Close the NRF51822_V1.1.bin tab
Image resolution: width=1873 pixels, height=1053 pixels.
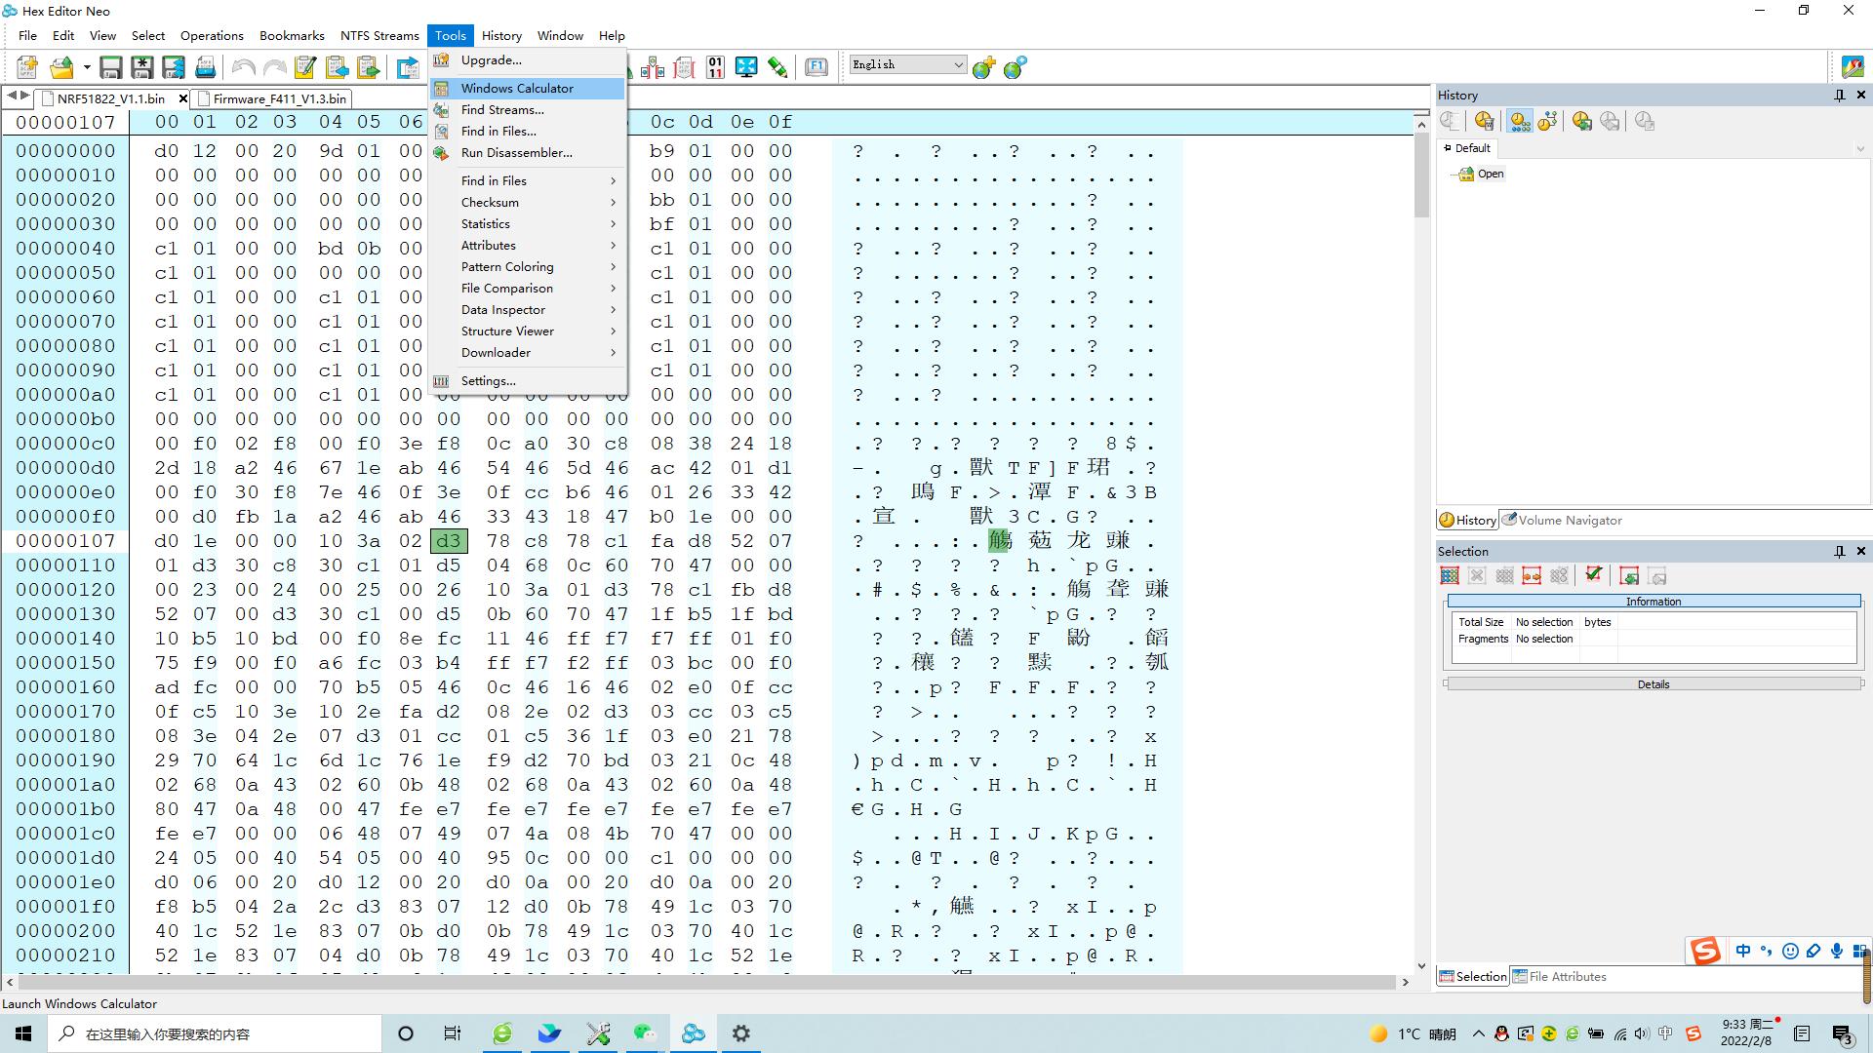(x=182, y=98)
